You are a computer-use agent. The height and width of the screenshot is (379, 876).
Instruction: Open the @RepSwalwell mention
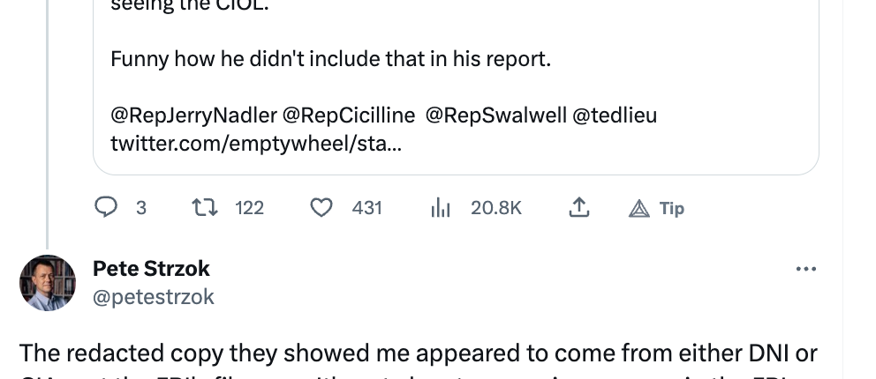click(x=495, y=115)
